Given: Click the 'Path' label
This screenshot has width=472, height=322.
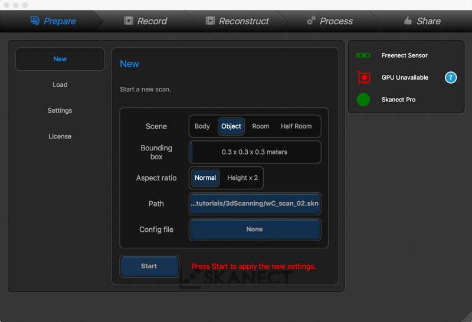Looking at the screenshot, I should [x=156, y=203].
